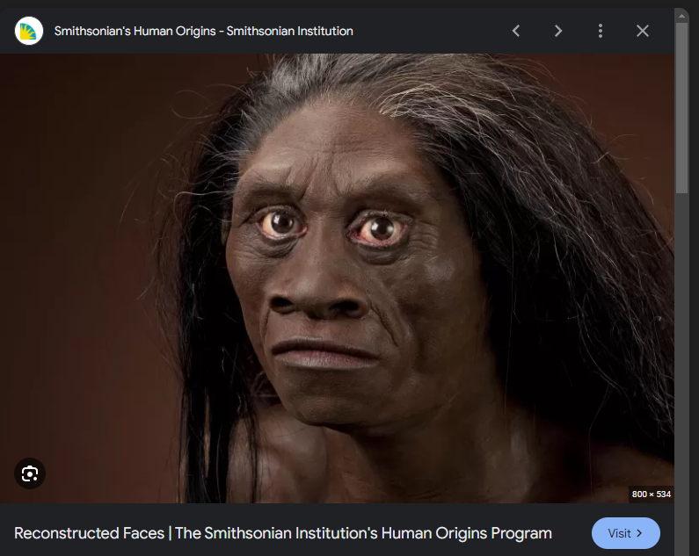This screenshot has width=699, height=556.
Task: Click the vertical scrollbar thumb
Action: click(x=681, y=108)
